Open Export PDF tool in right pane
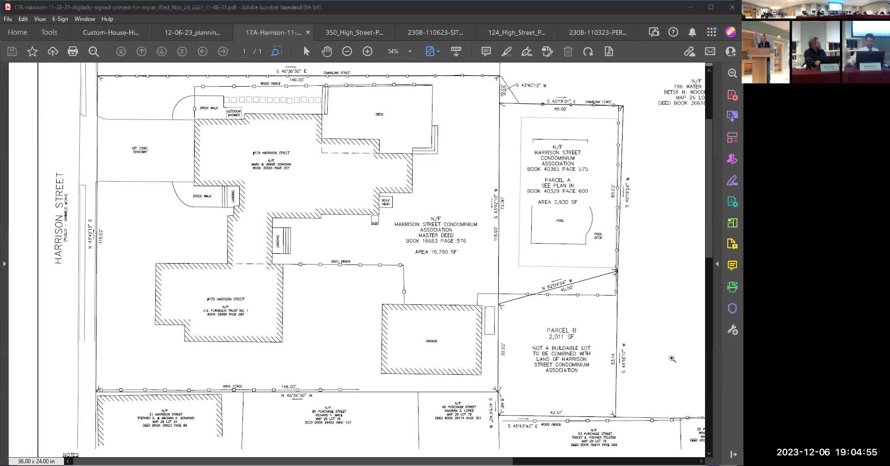 pyautogui.click(x=732, y=116)
